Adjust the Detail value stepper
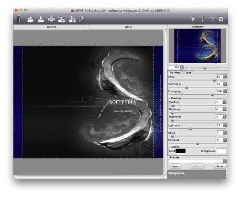This screenshot has height=197, width=241. (225, 77)
